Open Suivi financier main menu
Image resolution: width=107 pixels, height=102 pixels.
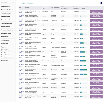point(5,37)
